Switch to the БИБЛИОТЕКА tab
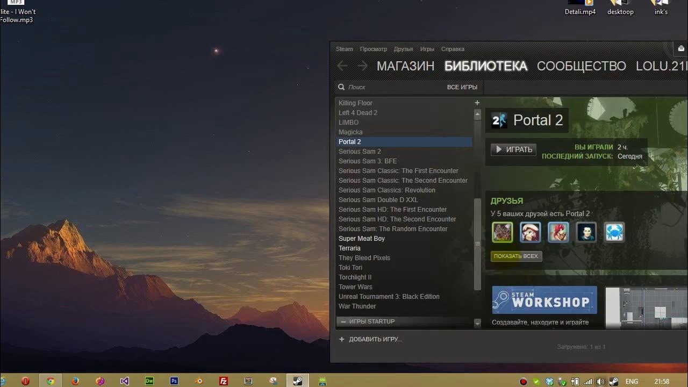Screen dimensions: 688x387 click(x=486, y=66)
